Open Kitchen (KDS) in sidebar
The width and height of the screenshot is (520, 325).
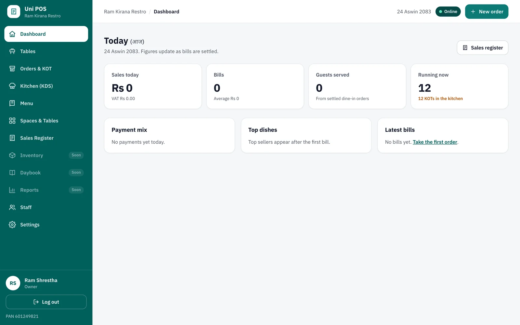click(46, 86)
